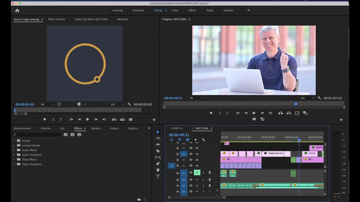
Task: Expand the Audio Transitions folder
Action: [x=14, y=155]
